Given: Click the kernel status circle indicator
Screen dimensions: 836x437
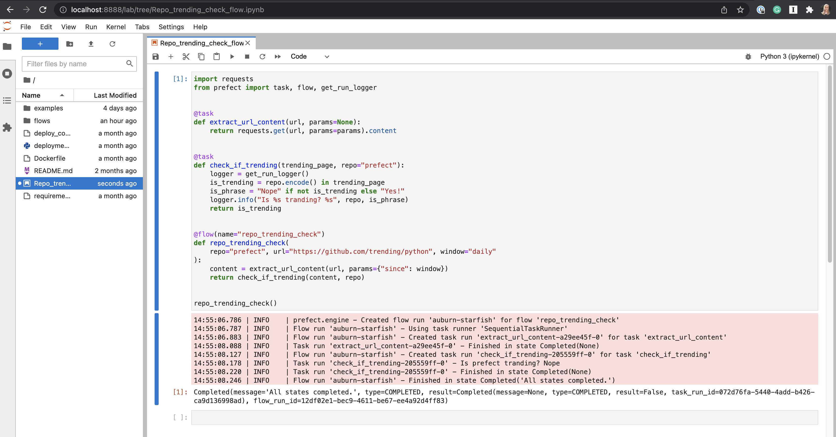Looking at the screenshot, I should tap(827, 56).
